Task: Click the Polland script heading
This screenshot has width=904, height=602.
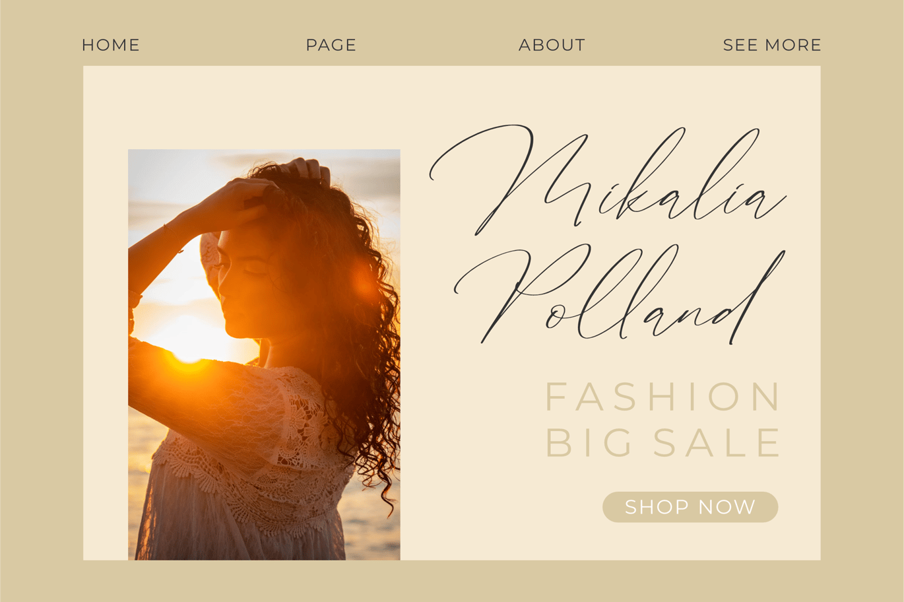Action: click(619, 295)
